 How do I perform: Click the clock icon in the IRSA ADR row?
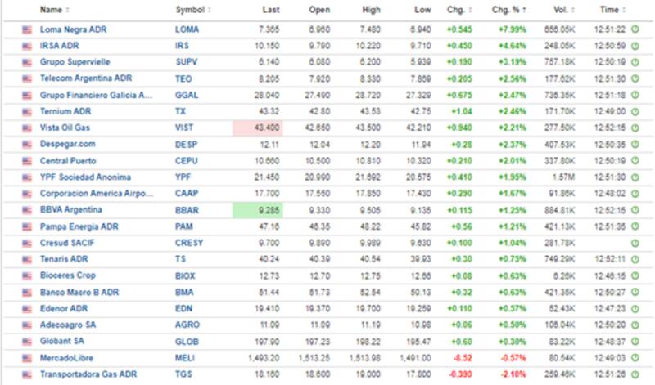(635, 46)
